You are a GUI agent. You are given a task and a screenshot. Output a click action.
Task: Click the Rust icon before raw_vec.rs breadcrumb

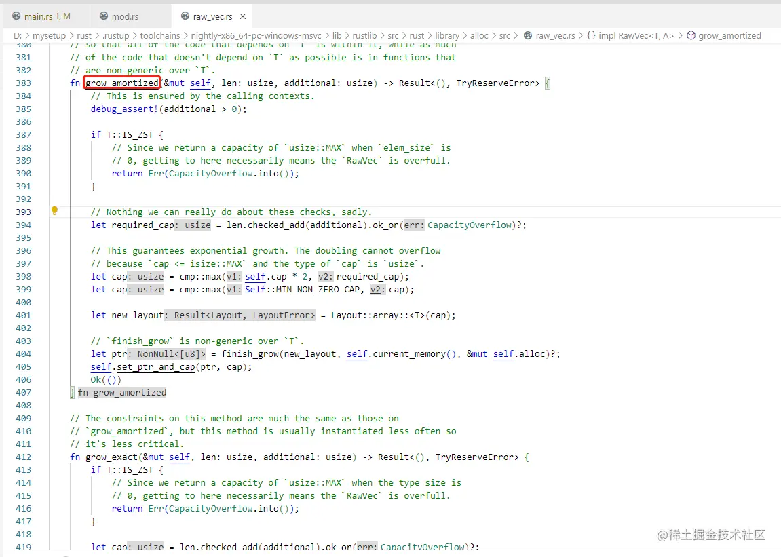pyautogui.click(x=528, y=35)
